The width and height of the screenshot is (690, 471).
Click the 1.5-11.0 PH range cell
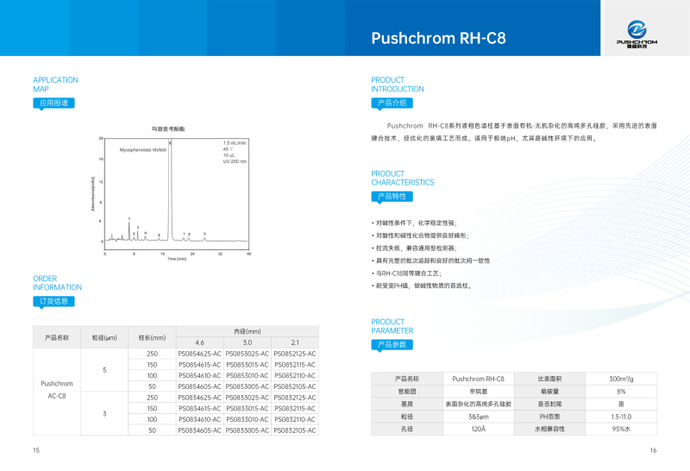coord(618,416)
